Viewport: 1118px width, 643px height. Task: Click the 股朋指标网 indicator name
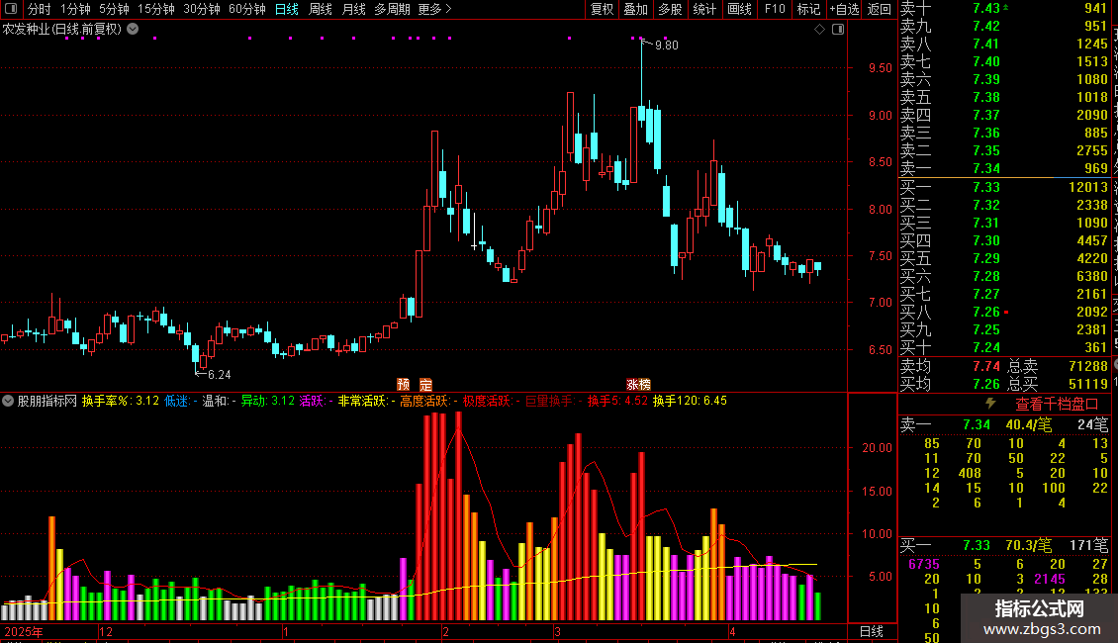coord(47,401)
